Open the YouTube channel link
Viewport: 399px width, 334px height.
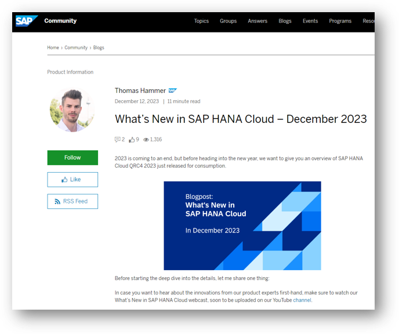click(x=302, y=300)
